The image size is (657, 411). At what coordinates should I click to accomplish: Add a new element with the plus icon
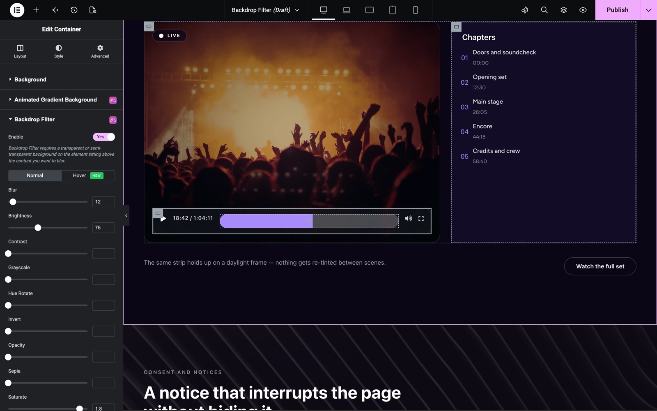click(36, 10)
